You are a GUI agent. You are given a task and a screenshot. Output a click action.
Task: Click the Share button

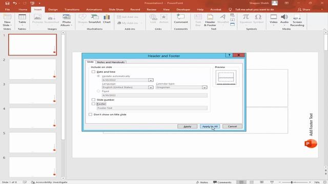click(304, 10)
